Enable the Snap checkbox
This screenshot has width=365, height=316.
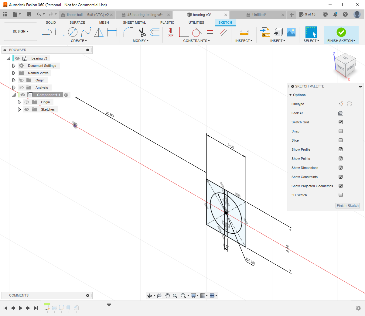pyautogui.click(x=341, y=131)
